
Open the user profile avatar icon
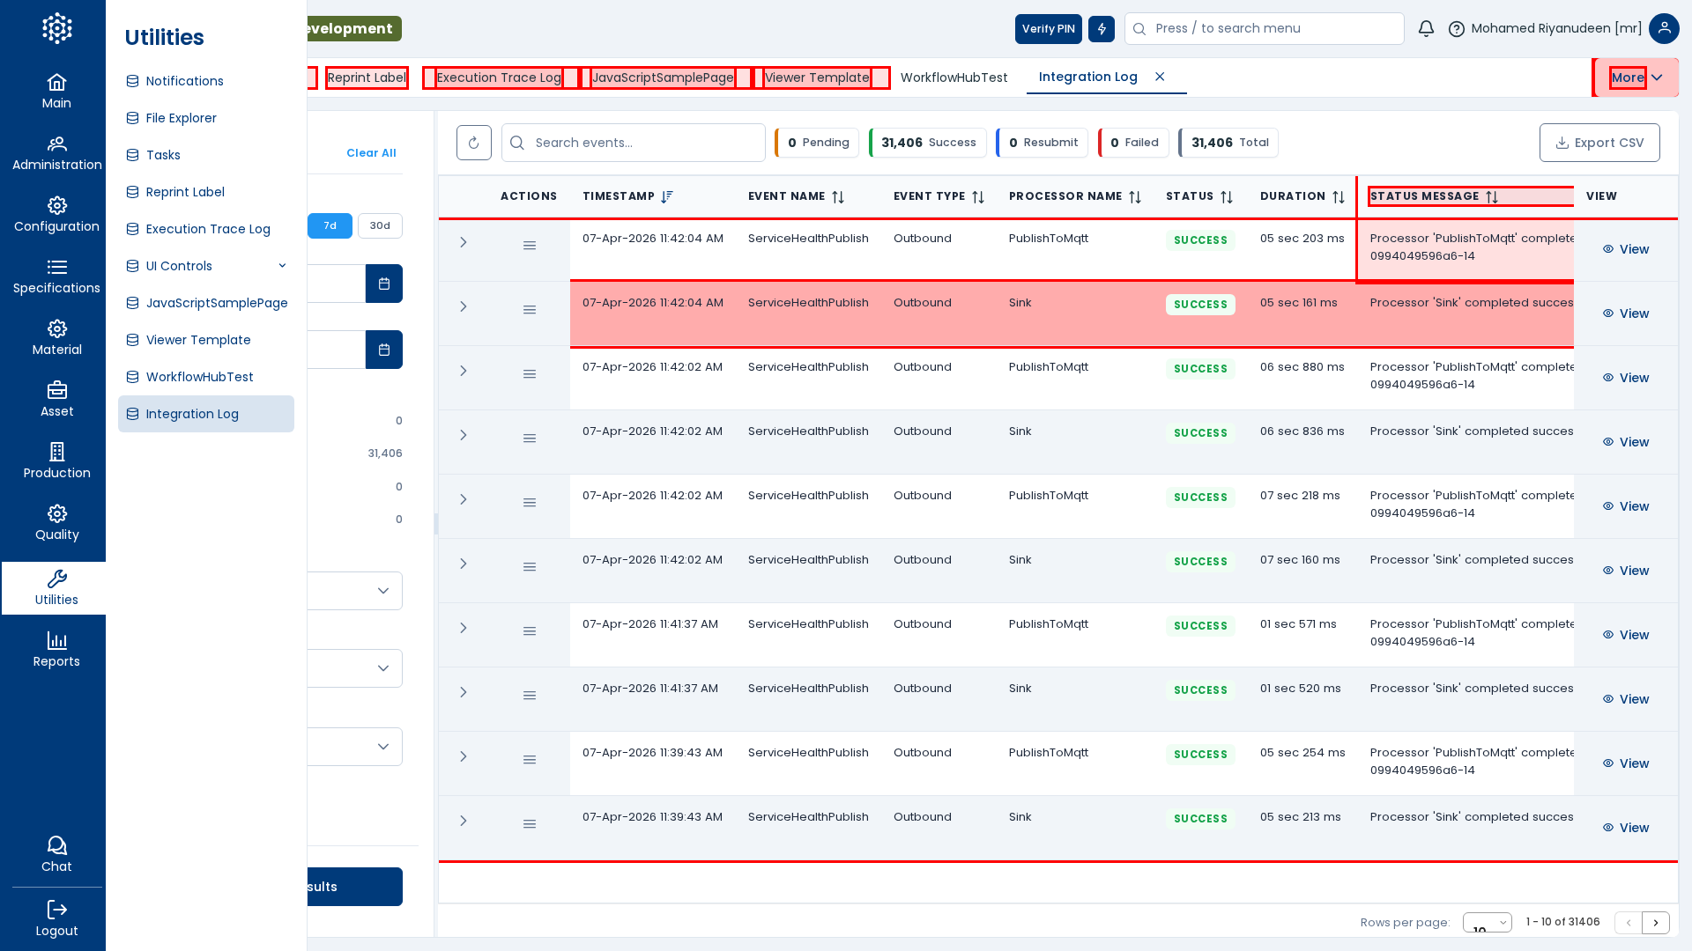[1663, 29]
